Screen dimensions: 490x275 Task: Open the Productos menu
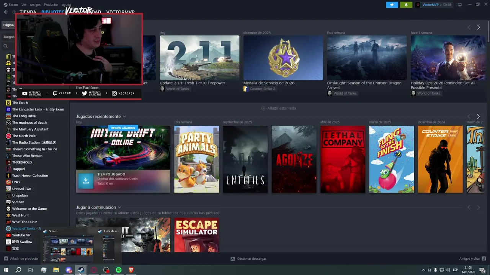[x=51, y=5]
